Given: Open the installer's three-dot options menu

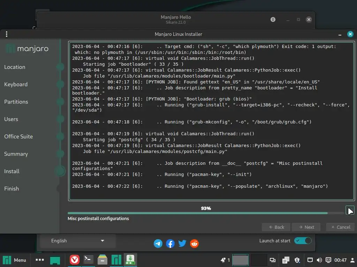Looking at the screenshot, I should [7, 34].
